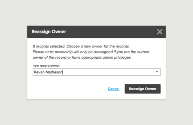The height and width of the screenshot is (125, 193).
Task: Cancel the owner reassignment
Action: point(113,89)
